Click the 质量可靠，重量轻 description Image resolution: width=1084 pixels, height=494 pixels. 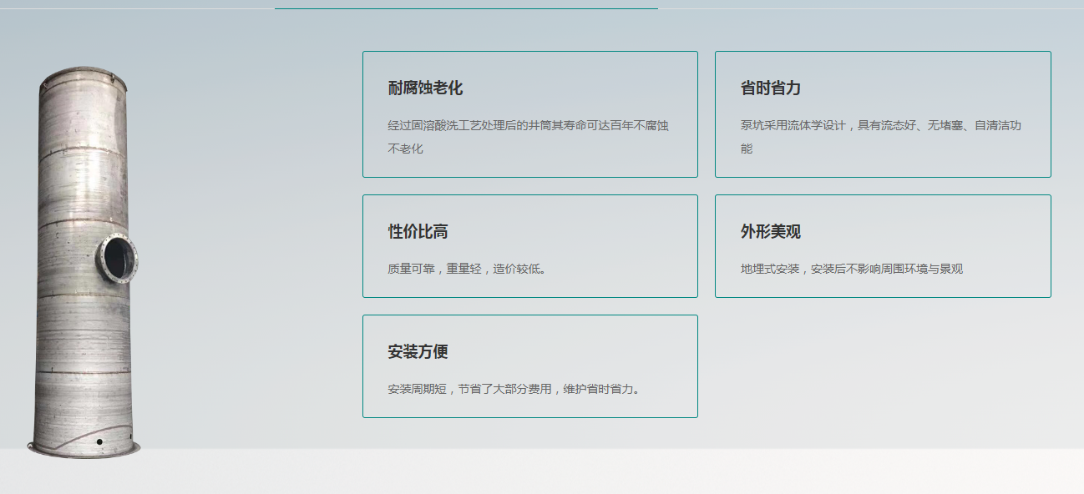coord(467,270)
